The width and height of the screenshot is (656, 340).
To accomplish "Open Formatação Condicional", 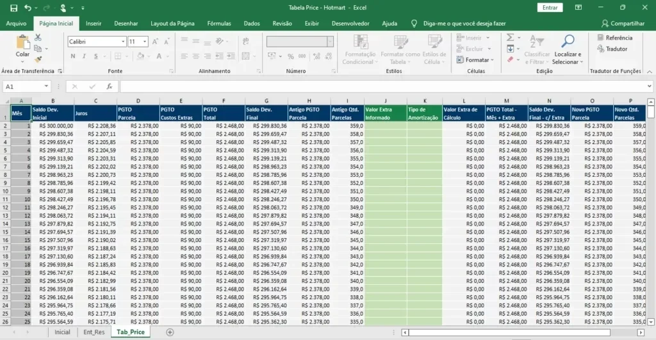I will tap(360, 50).
